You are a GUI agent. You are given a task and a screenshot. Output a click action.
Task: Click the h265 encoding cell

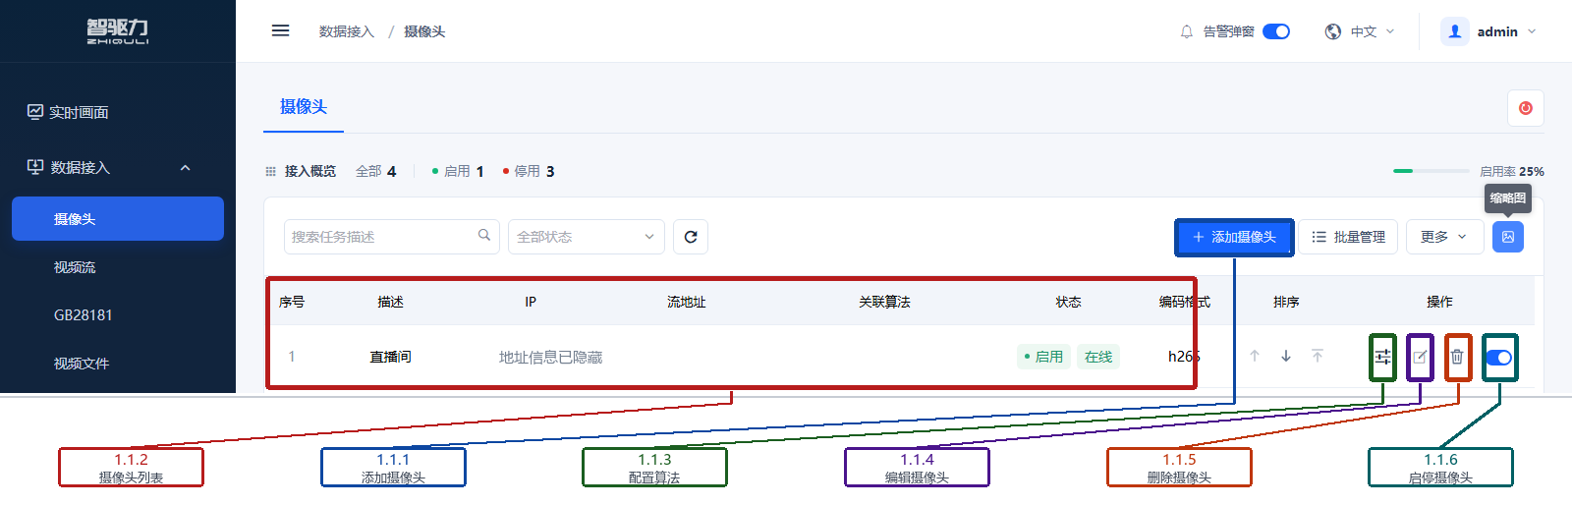[1184, 356]
